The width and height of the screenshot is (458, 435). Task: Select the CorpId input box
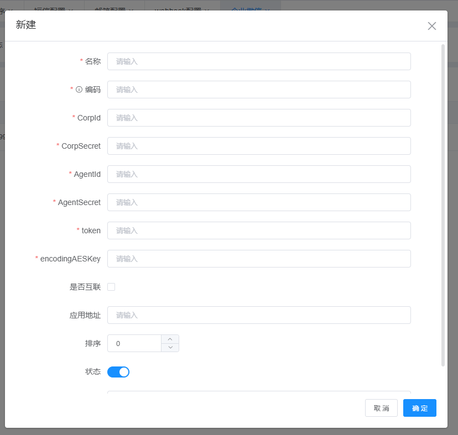coord(259,118)
